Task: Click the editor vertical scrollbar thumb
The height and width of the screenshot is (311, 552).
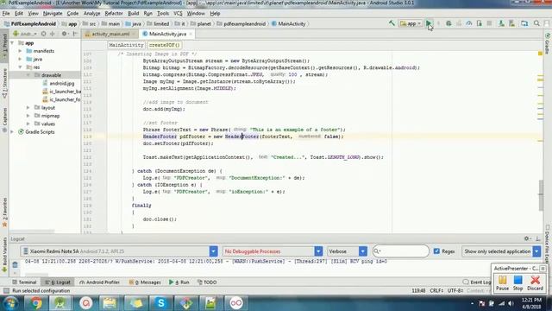Action: tap(541, 195)
